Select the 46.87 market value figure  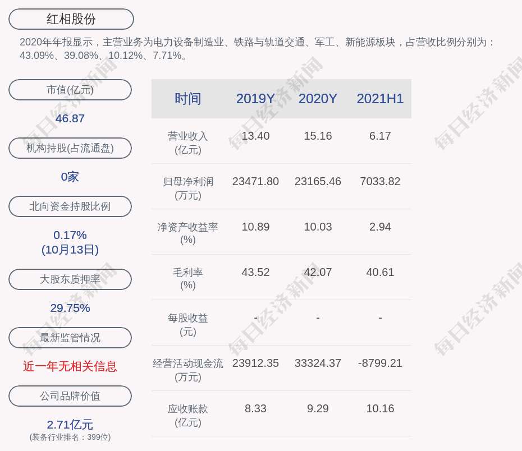point(70,118)
